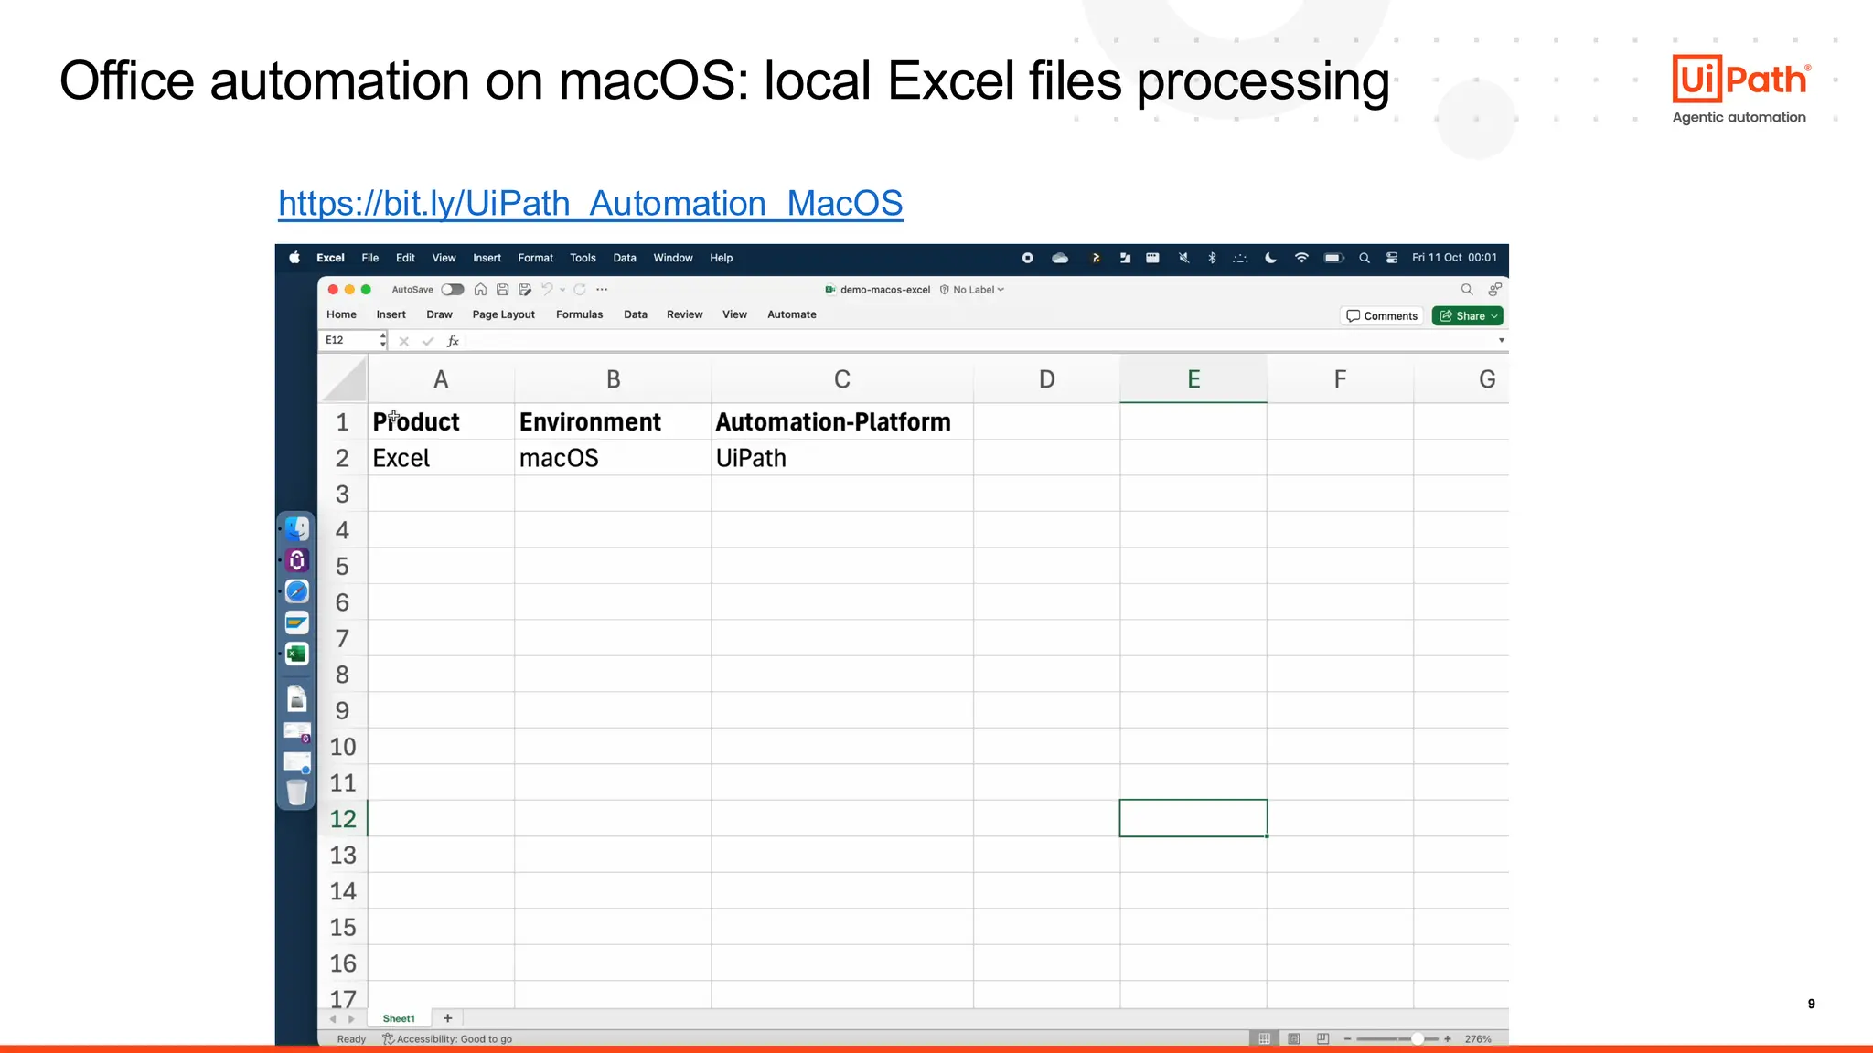Click the Apple menu logo
The image size is (1873, 1053).
pyautogui.click(x=294, y=258)
